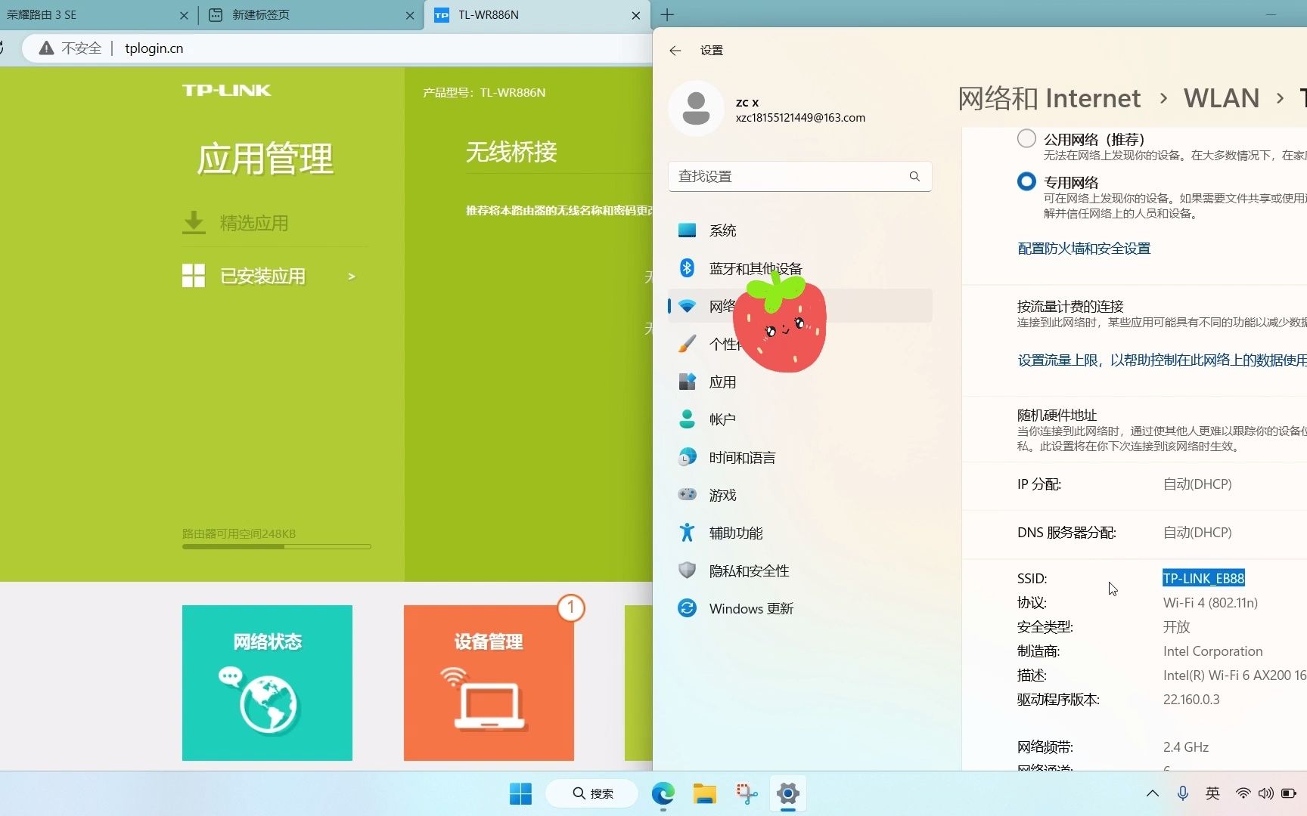Open the 网络状态 tile in router page
1307x816 pixels.
267,682
